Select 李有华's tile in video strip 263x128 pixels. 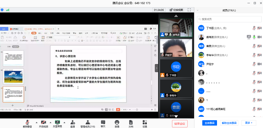coord(176,88)
